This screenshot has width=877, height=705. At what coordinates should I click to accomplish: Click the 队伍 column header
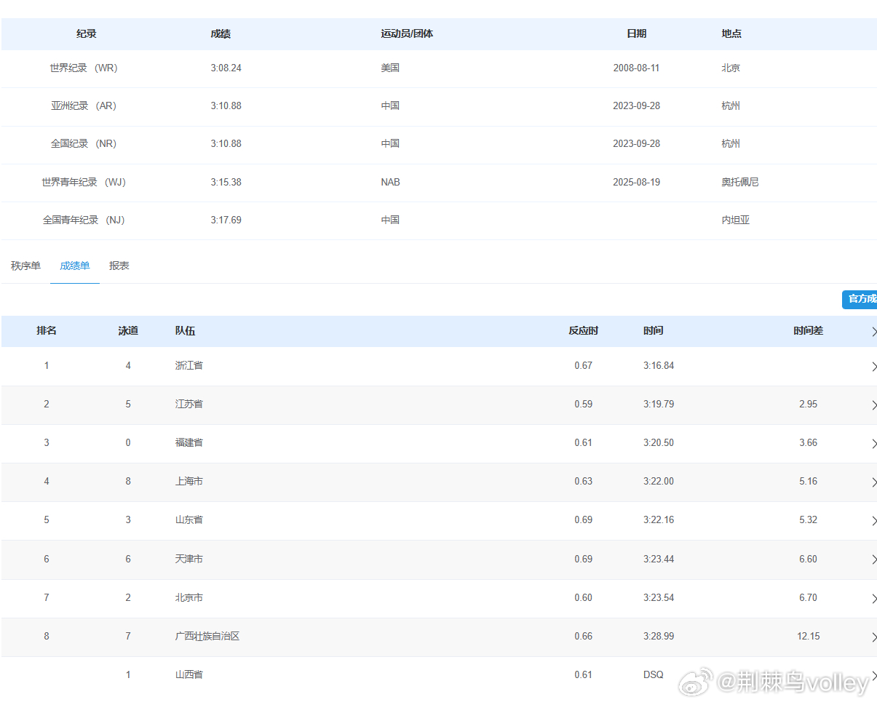pyautogui.click(x=185, y=330)
